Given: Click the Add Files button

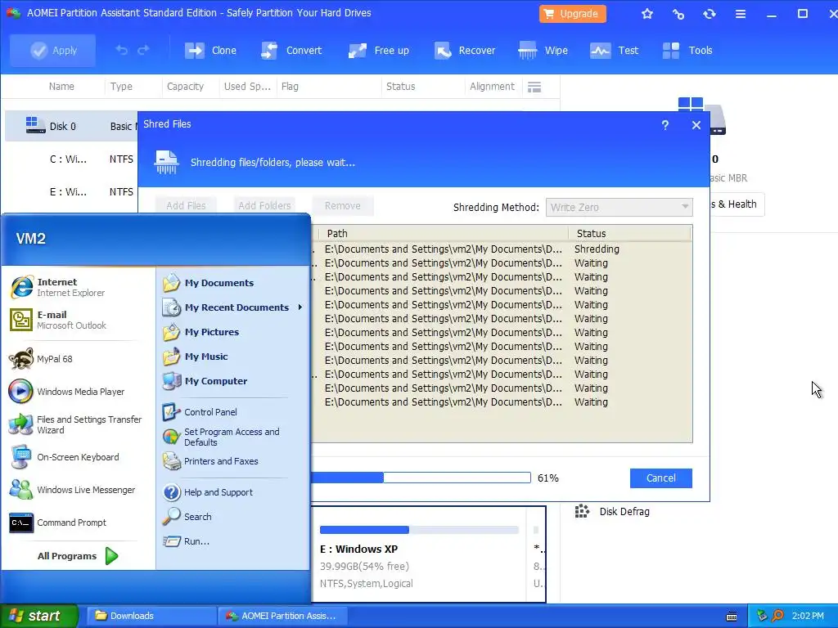Looking at the screenshot, I should [186, 205].
